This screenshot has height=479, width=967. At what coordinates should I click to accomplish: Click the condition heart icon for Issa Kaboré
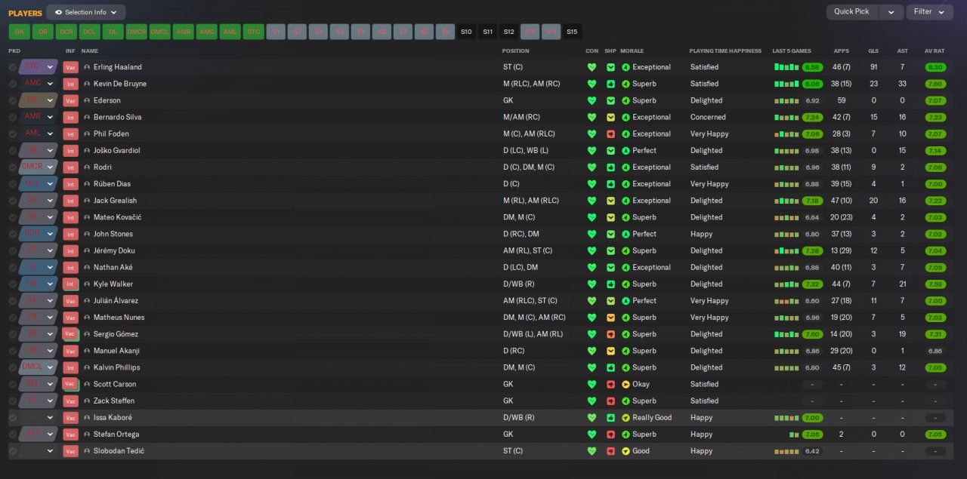[x=592, y=418]
